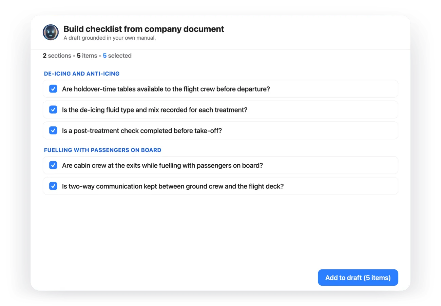441x306 pixels.
Task: Toggle the post-treatment check item checkbox
Action: tap(53, 130)
